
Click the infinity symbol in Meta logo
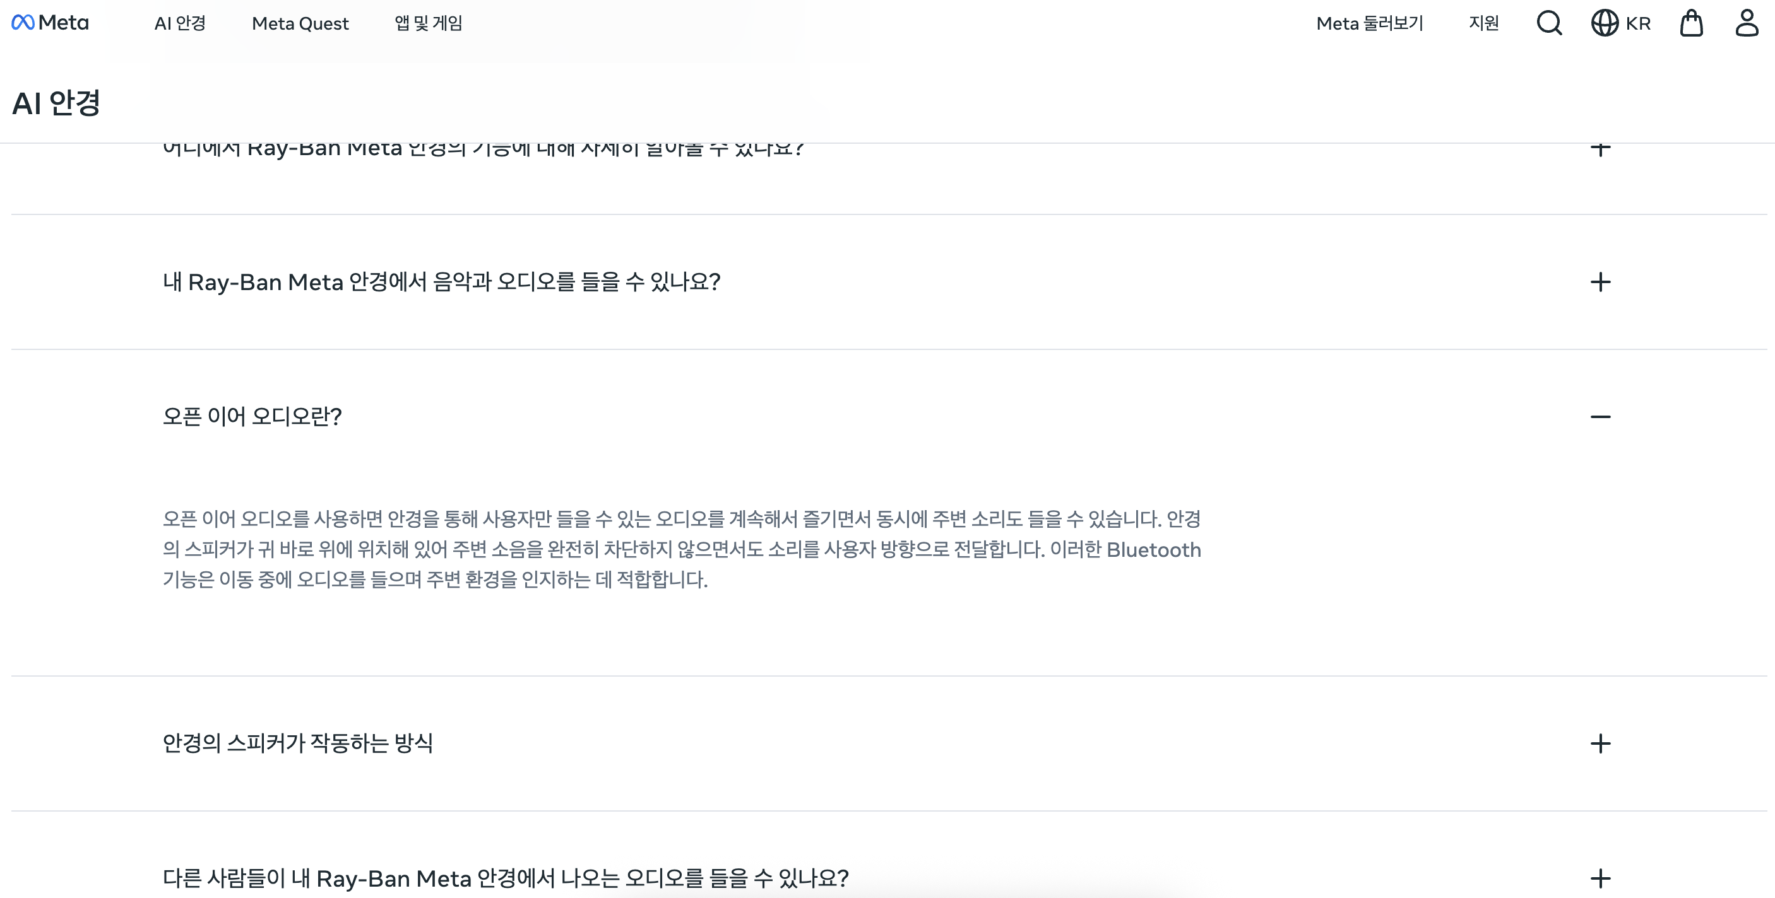pyautogui.click(x=21, y=21)
